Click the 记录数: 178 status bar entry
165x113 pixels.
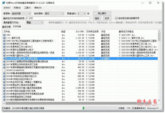coord(124,108)
